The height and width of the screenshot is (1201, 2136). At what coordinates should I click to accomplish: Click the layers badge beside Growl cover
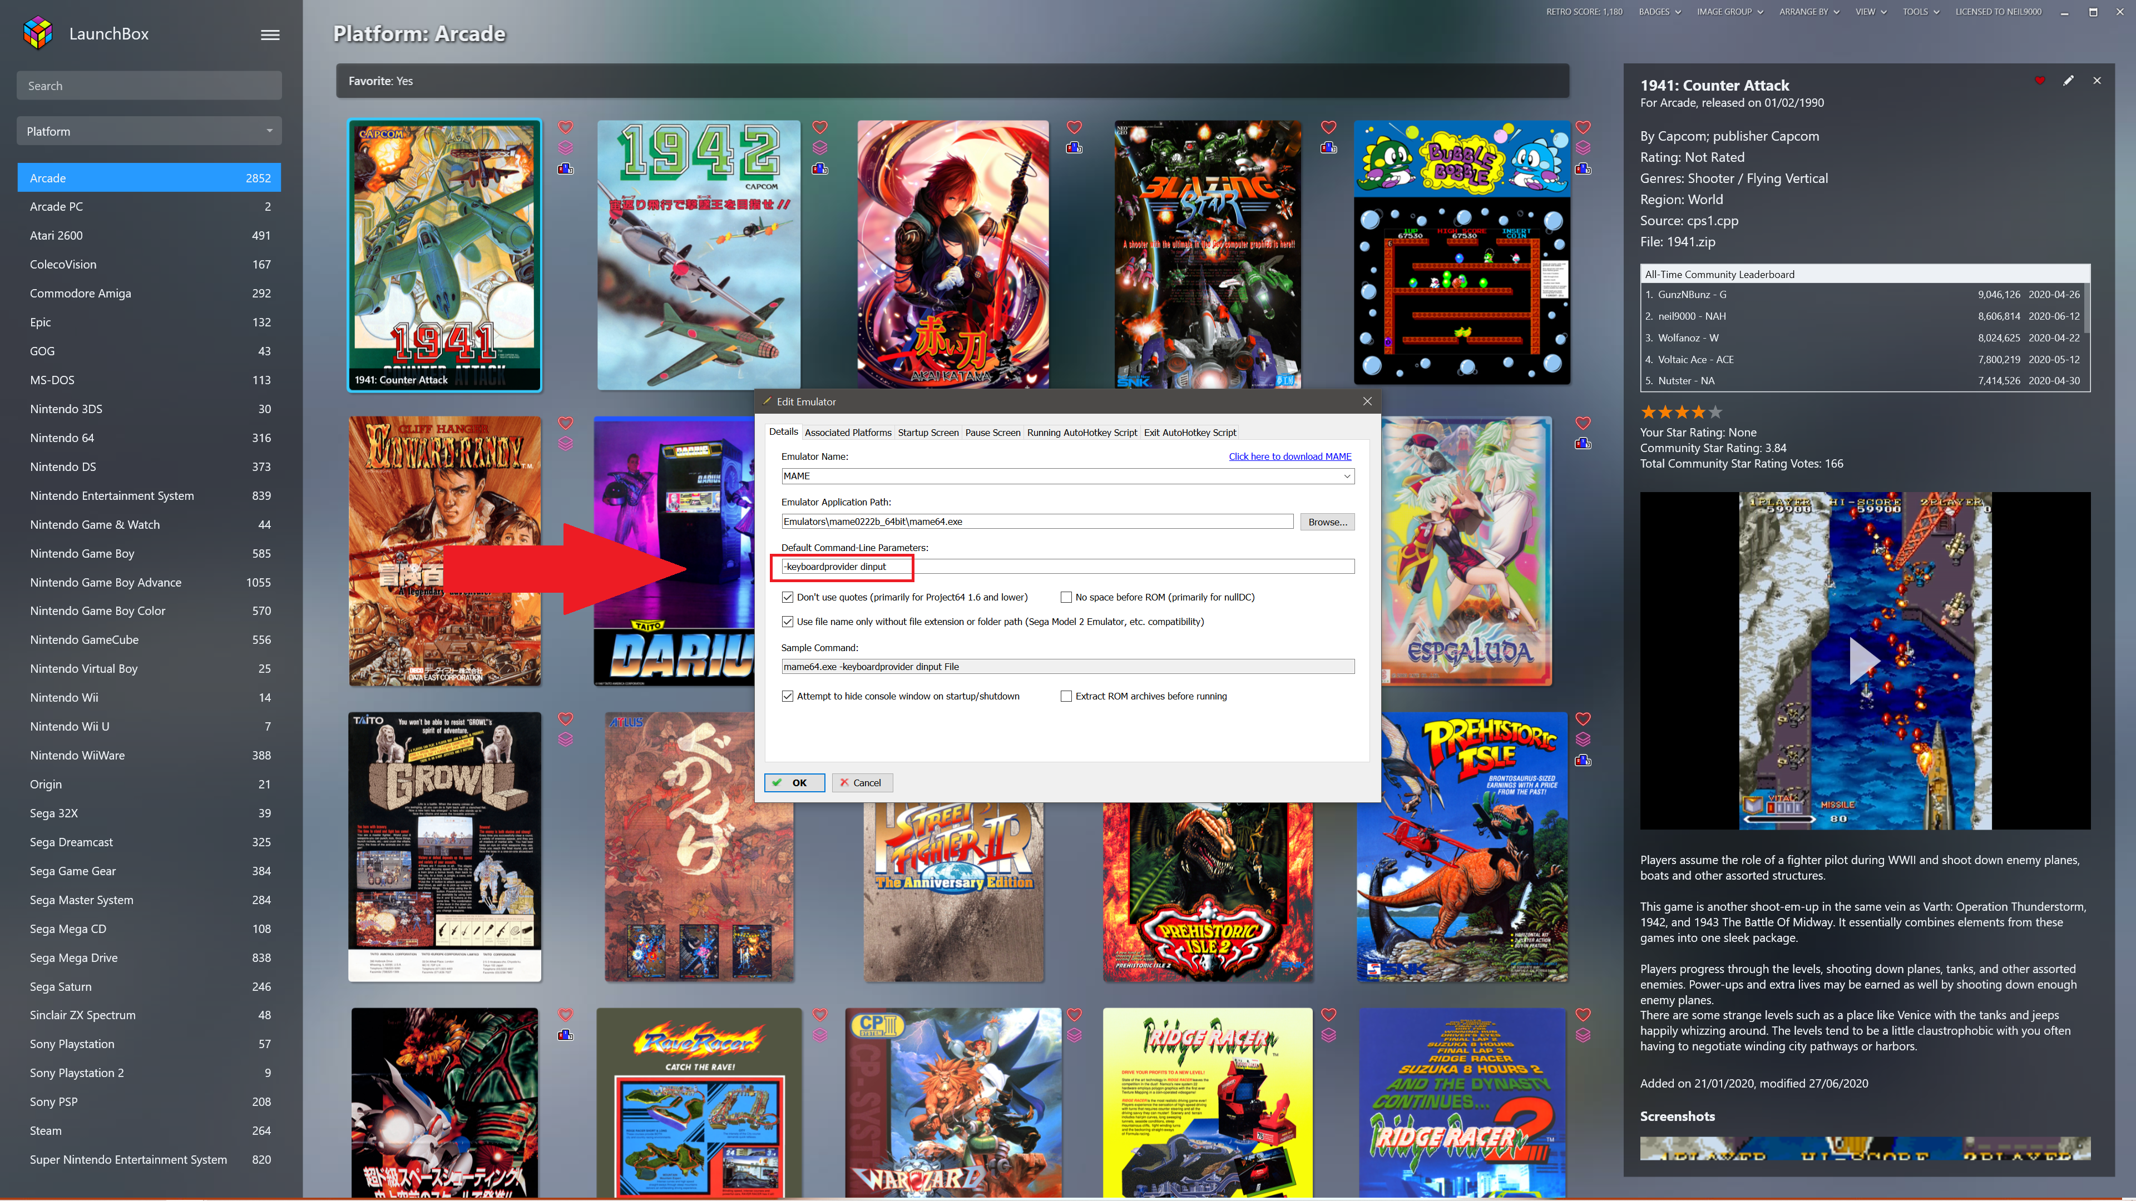click(566, 740)
